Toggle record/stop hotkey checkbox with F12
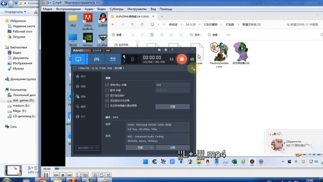The image size is (323, 182). pos(107,85)
